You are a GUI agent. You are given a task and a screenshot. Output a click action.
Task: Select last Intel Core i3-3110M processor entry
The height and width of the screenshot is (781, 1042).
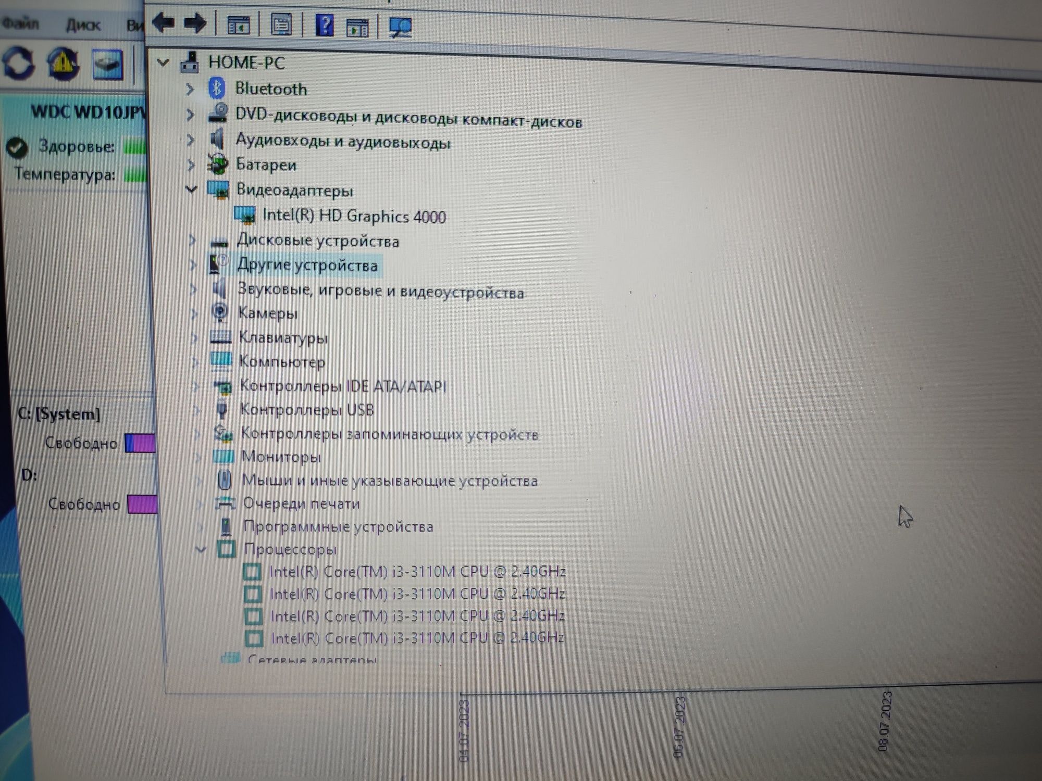coord(418,638)
